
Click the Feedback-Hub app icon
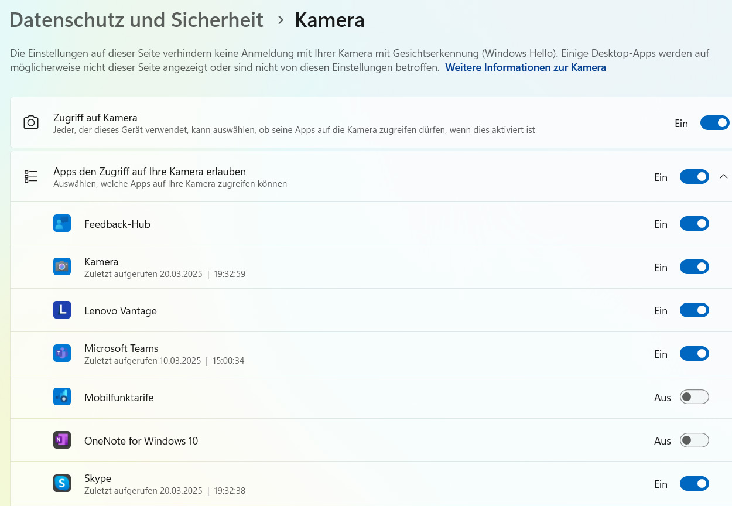click(x=62, y=224)
